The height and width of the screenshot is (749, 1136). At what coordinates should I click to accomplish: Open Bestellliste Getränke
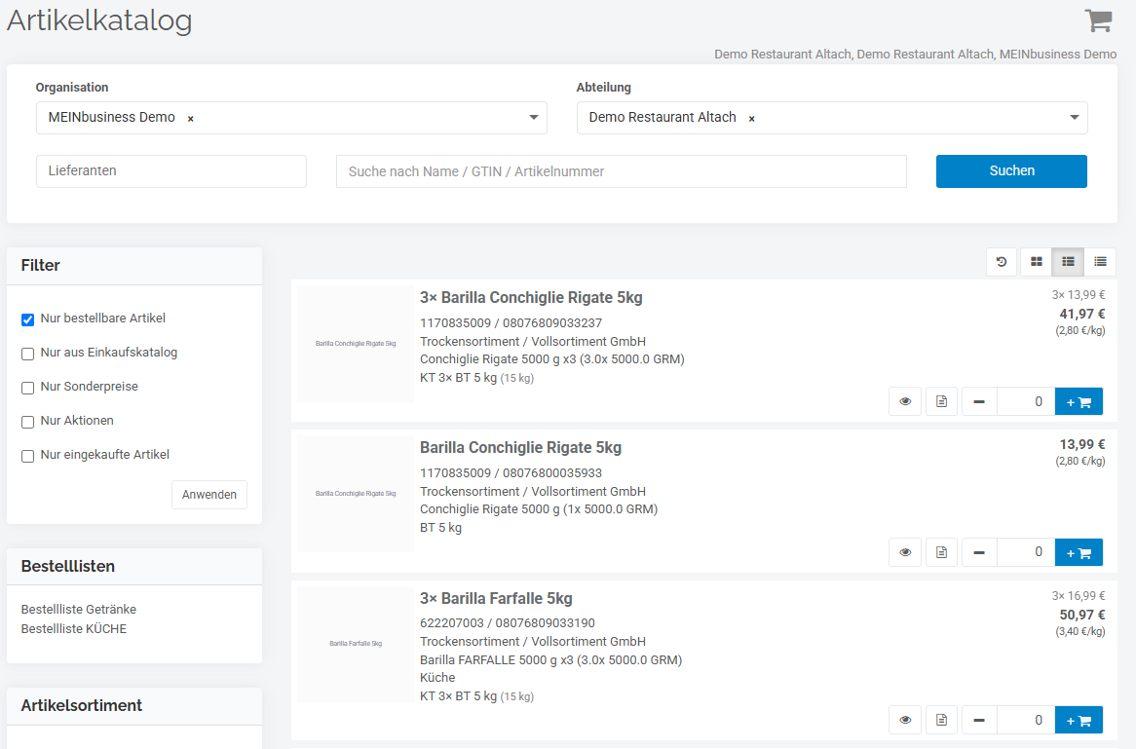(78, 609)
